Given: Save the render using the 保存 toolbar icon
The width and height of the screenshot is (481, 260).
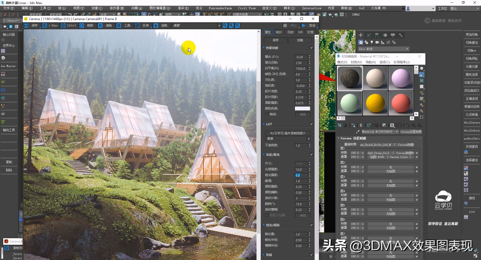Looking at the screenshot, I should (26, 25).
